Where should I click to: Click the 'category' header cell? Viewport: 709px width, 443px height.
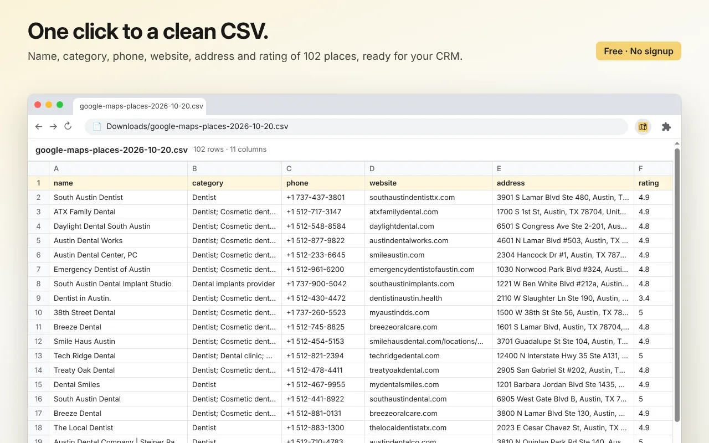[235, 183]
